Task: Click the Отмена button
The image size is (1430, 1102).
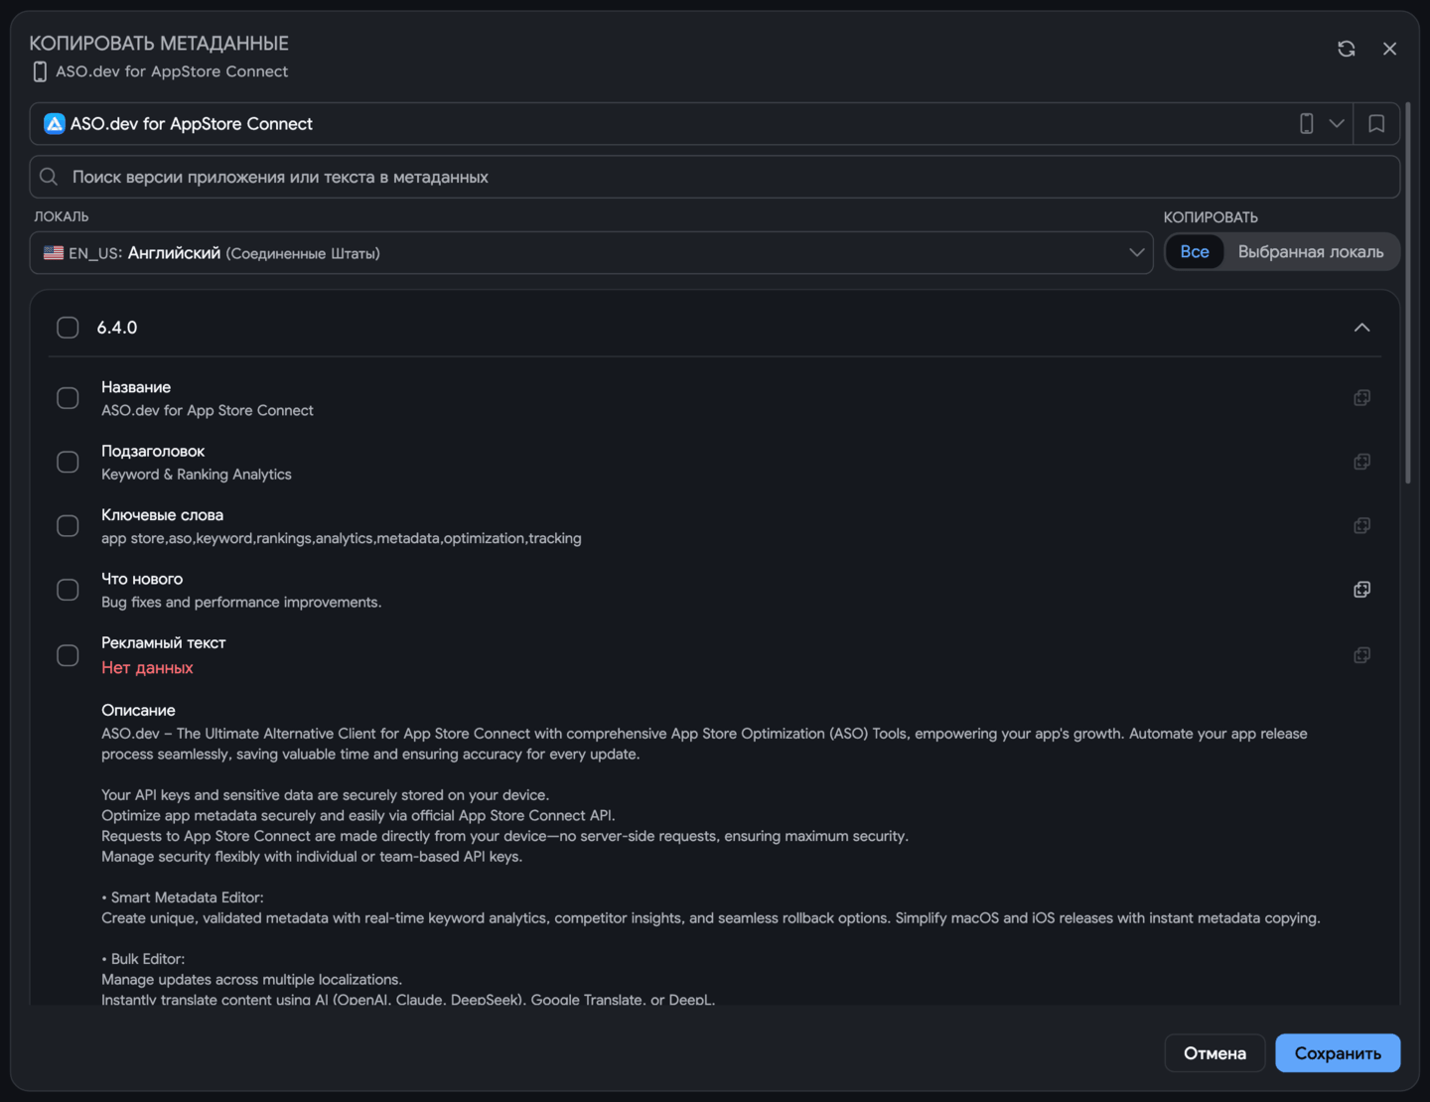Action: tap(1215, 1053)
